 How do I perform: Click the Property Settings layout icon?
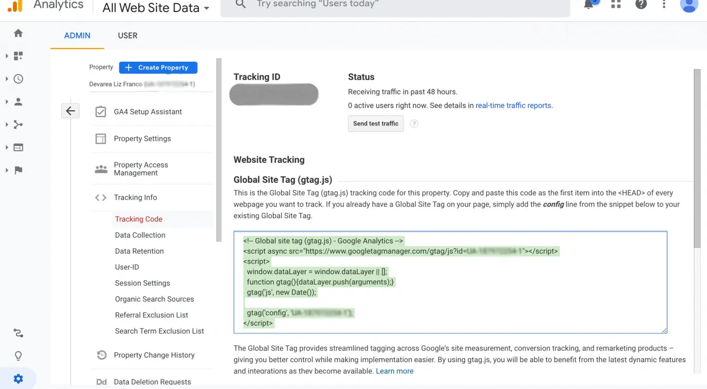(x=101, y=139)
